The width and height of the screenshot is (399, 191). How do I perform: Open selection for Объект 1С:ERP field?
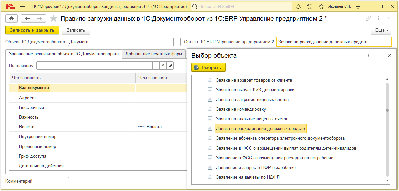[387, 42]
